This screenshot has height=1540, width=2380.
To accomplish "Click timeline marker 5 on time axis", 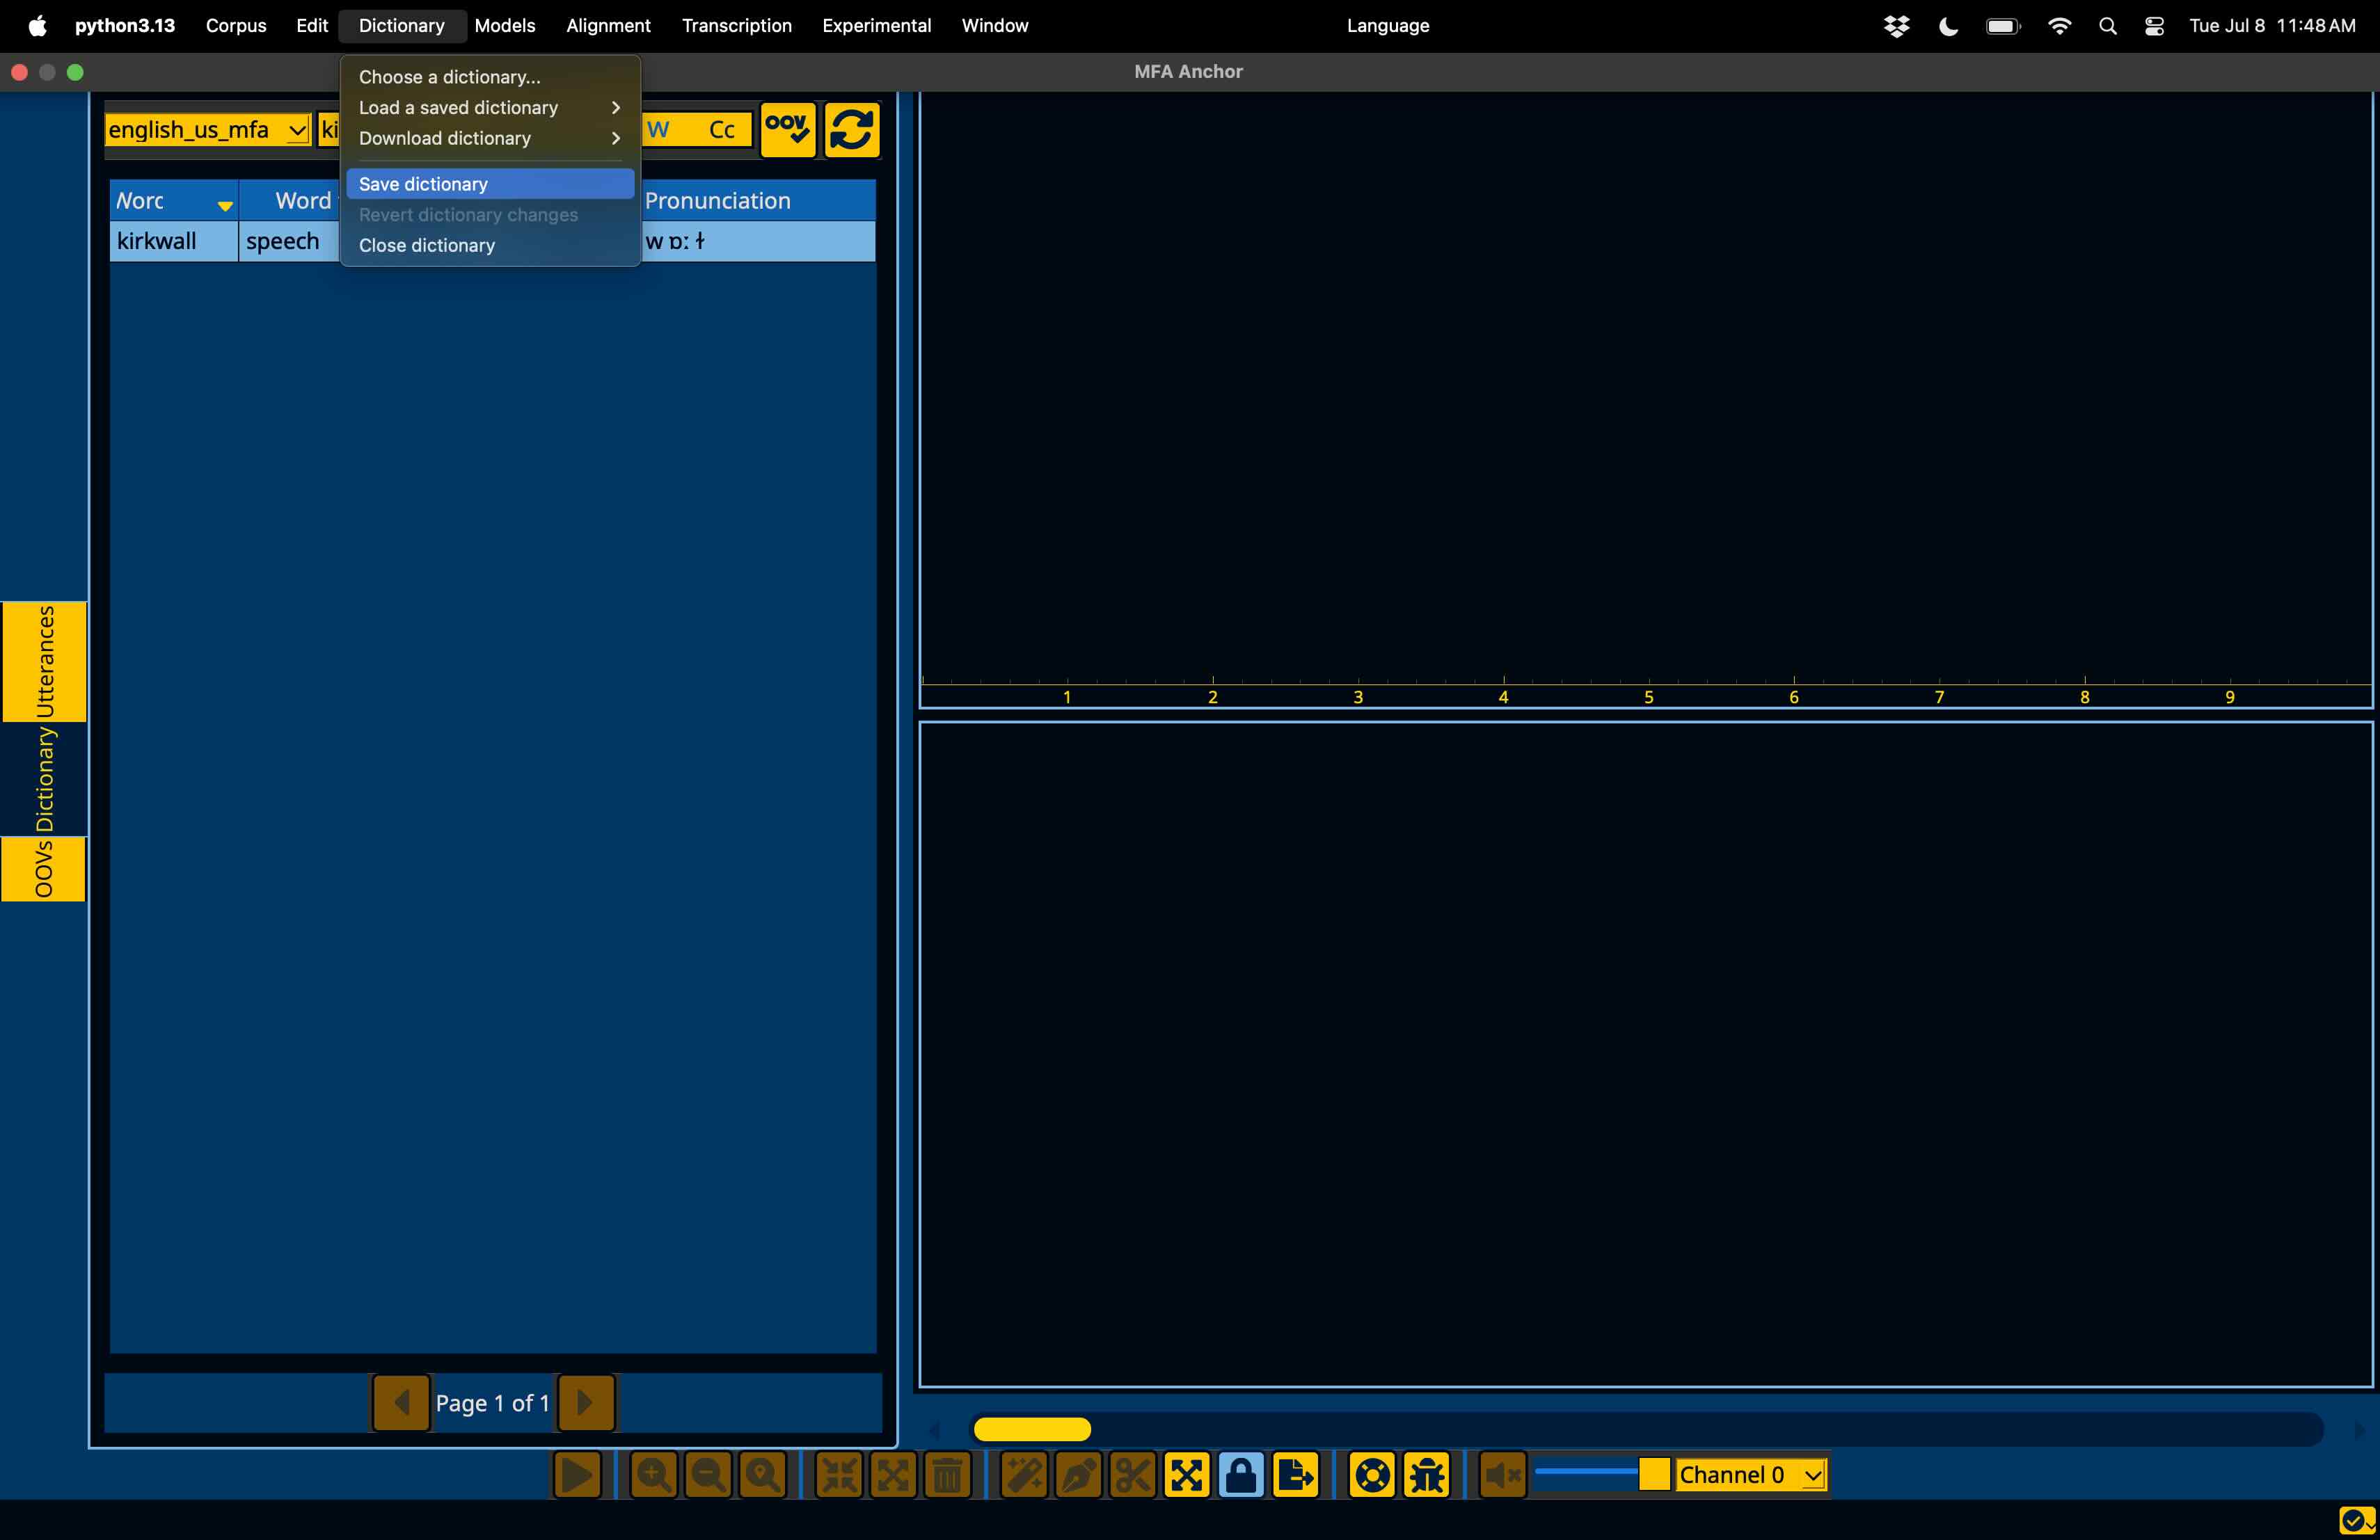I will [1649, 696].
